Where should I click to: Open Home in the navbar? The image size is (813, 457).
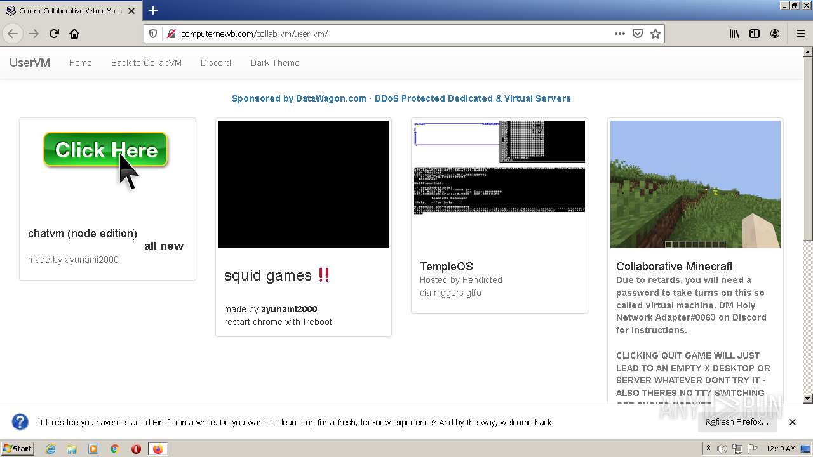(81, 63)
